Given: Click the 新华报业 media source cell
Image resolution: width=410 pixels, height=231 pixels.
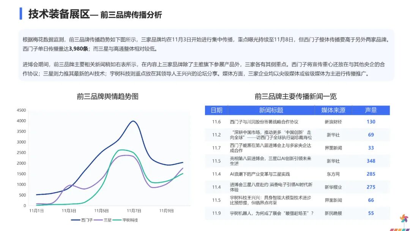Looking at the screenshot, I should click(333, 187).
